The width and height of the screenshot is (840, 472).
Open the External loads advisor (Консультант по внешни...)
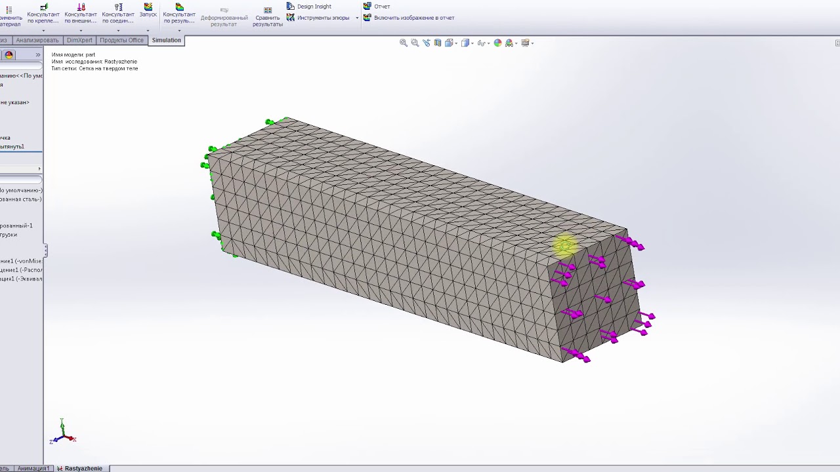point(81,14)
